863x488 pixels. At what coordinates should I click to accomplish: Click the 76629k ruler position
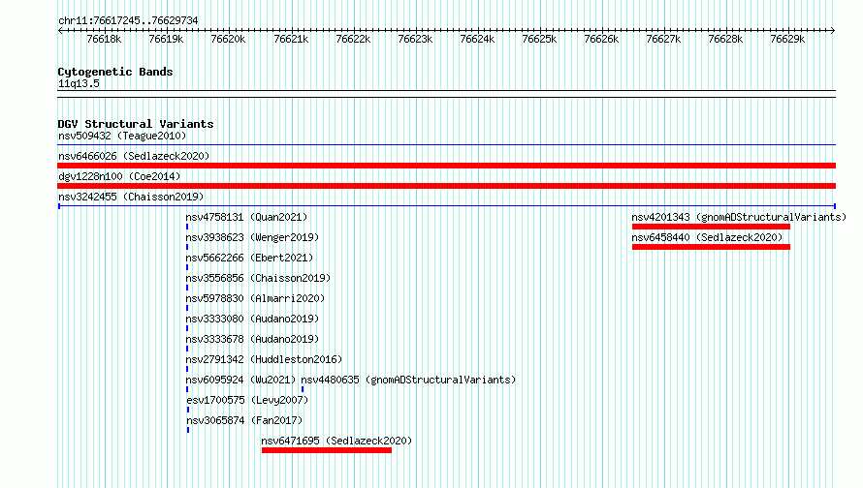click(x=787, y=39)
